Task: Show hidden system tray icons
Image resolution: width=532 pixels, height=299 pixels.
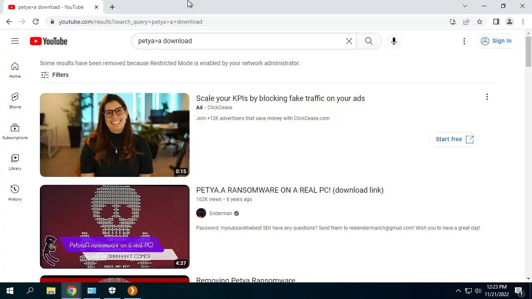Action: [458, 291]
